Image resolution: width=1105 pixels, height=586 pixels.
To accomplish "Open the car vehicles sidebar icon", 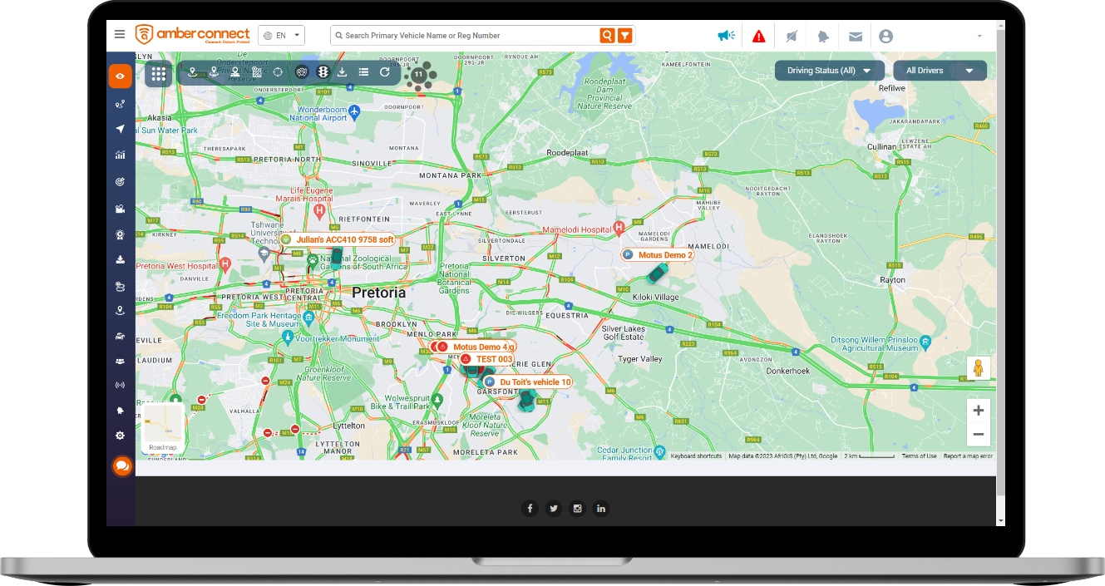I will coord(121,336).
